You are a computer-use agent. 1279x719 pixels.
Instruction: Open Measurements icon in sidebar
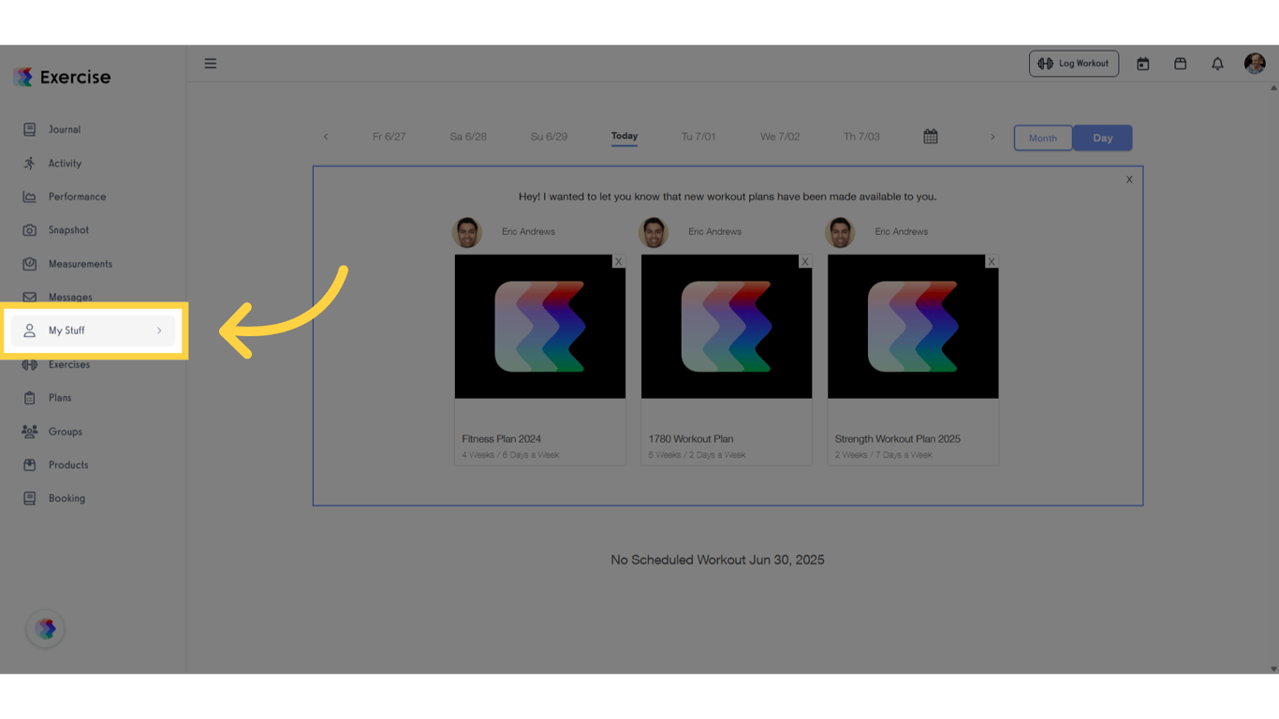[x=30, y=264]
